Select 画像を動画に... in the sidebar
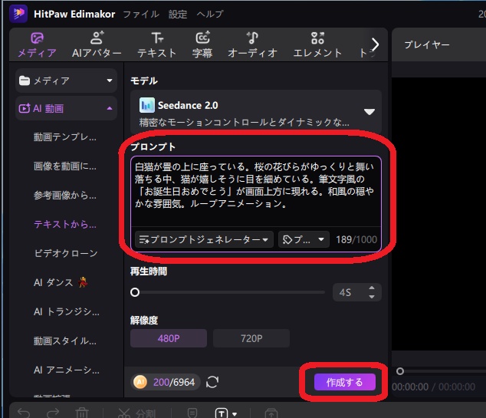Screen dimensions: 486x418 click(65, 166)
